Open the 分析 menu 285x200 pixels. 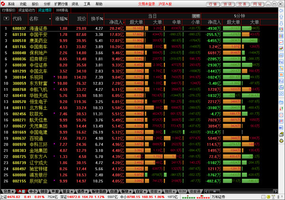(47, 3)
